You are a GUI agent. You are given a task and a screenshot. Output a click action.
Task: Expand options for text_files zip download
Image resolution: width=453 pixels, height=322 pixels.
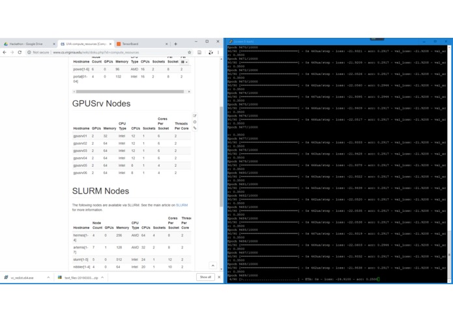pos(102,278)
